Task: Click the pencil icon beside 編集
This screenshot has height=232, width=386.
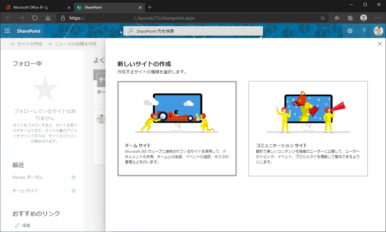Action: pyautogui.click(x=17, y=225)
